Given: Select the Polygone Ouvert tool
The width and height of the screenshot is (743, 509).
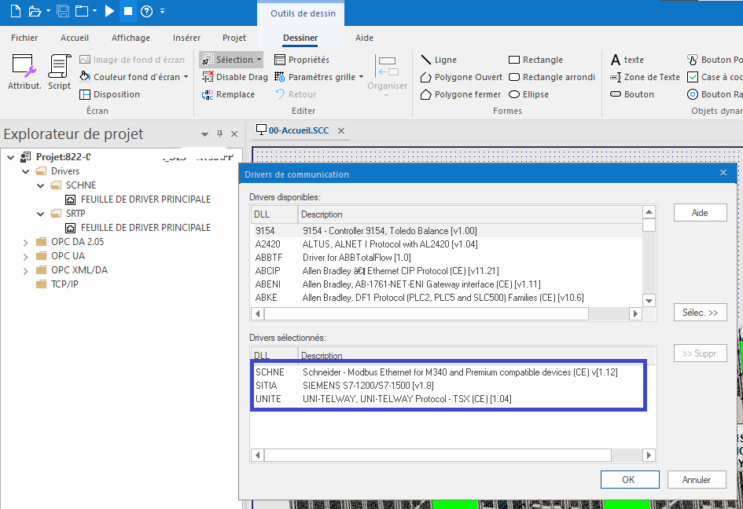Looking at the screenshot, I should (461, 77).
